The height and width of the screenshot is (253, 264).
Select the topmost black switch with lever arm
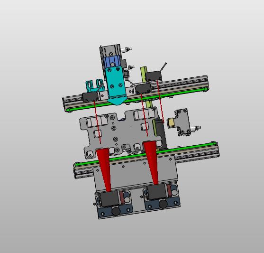(x=154, y=76)
